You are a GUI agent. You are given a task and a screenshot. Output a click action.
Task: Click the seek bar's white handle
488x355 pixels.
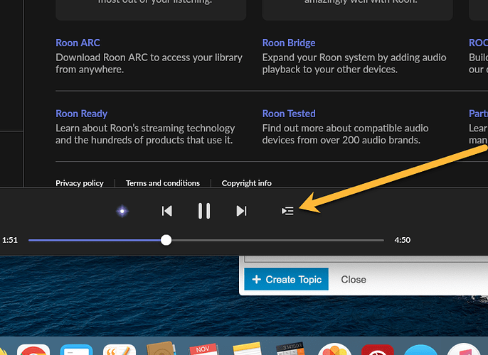(166, 240)
